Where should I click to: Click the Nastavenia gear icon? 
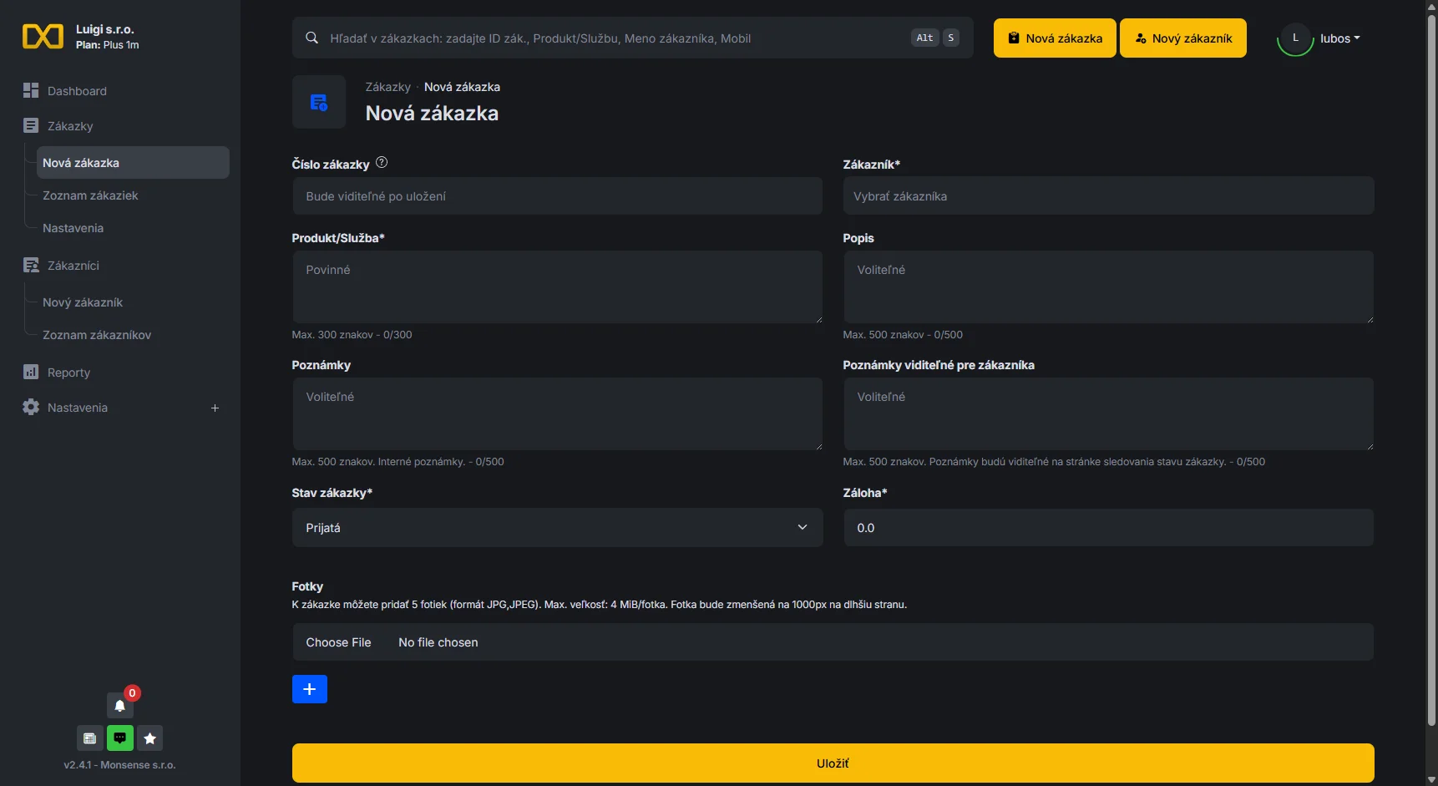(x=31, y=407)
